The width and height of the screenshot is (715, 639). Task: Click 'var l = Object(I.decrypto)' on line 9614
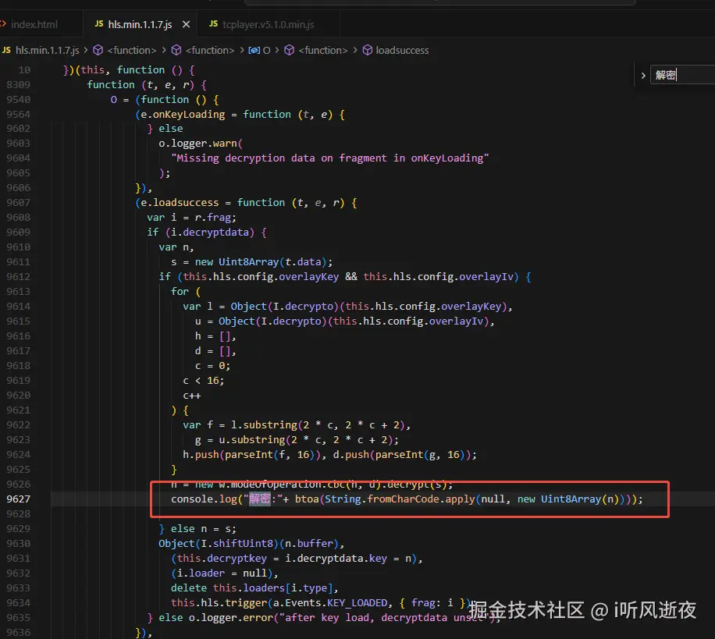pyautogui.click(x=261, y=307)
